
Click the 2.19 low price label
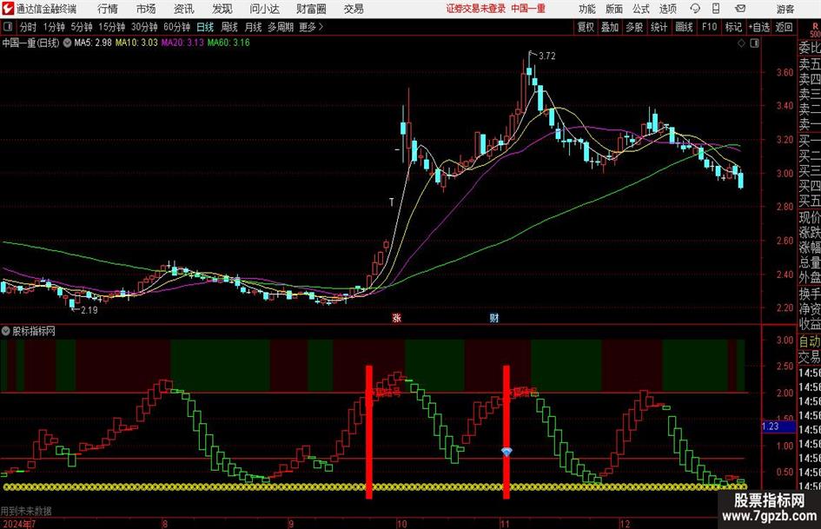click(89, 310)
